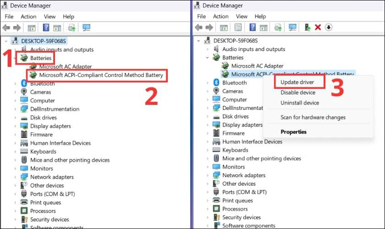Click Back arrow in left window toolbar
Screen dimensions: 385x229
coord(6,27)
